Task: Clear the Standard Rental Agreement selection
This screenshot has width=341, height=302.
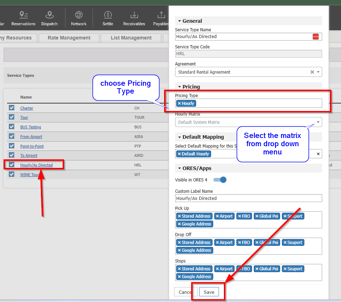Action: click(312, 72)
